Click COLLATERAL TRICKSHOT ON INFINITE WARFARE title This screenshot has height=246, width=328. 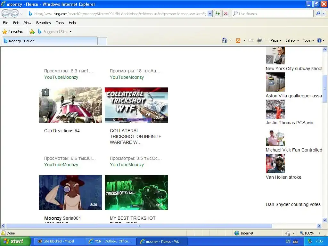135,136
